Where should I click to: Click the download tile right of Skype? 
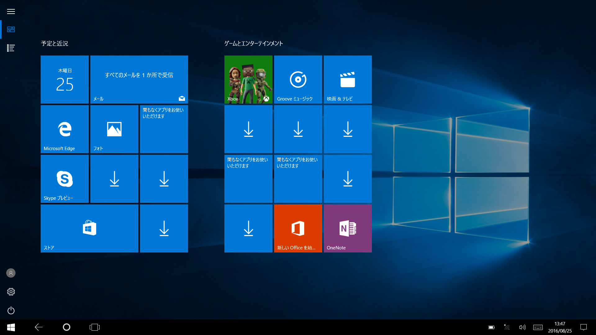[114, 179]
